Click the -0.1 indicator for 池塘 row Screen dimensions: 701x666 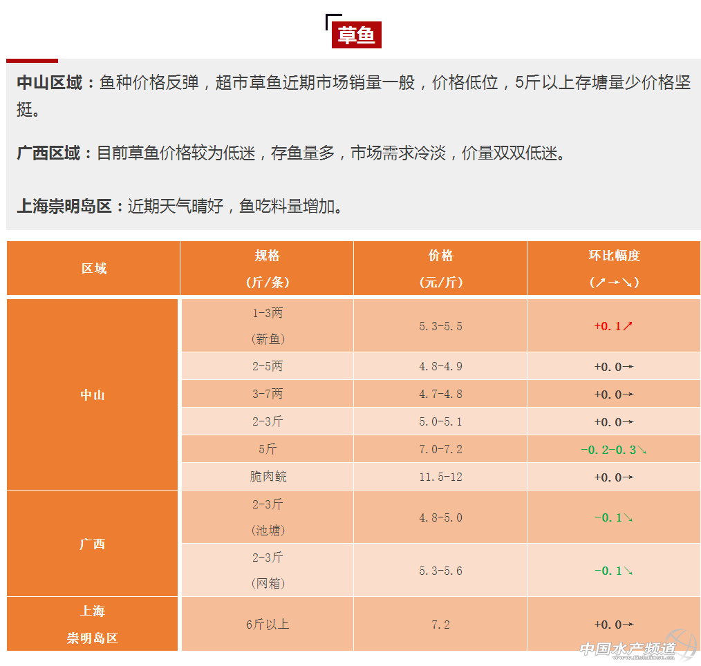(x=613, y=517)
